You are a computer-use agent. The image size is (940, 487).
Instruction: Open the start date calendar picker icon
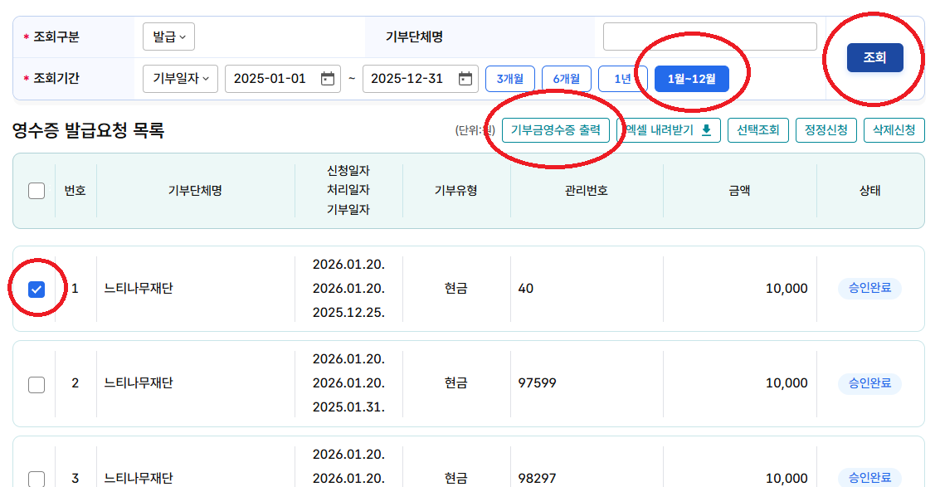[328, 79]
